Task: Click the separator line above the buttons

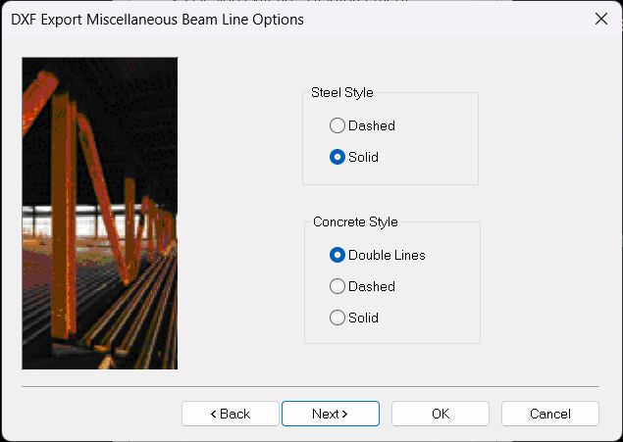Action: tap(310, 387)
